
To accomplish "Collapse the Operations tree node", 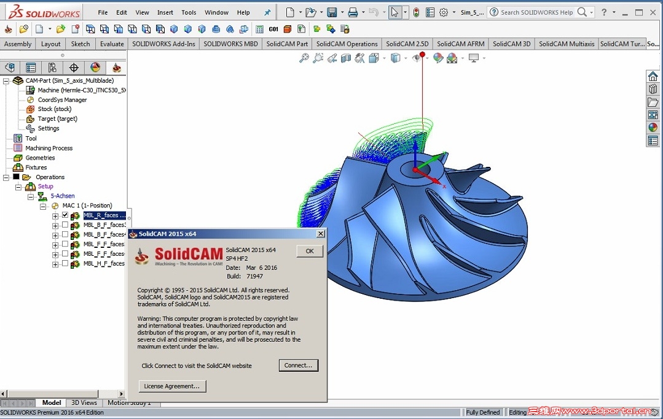I will tap(6, 177).
